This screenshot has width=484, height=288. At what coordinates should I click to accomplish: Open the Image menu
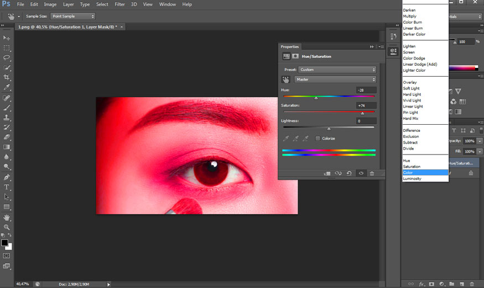[50, 4]
